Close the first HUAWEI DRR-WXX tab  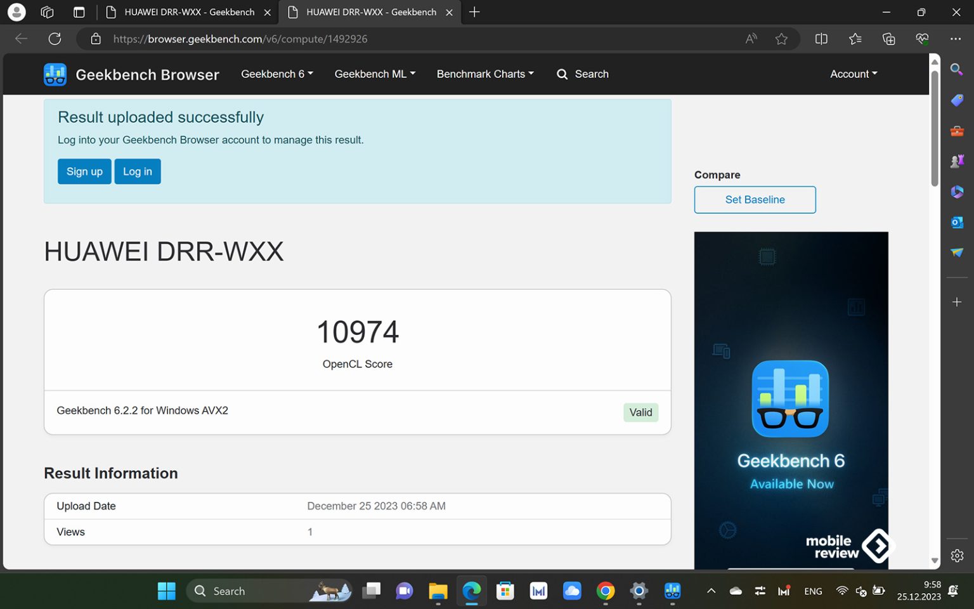(268, 12)
